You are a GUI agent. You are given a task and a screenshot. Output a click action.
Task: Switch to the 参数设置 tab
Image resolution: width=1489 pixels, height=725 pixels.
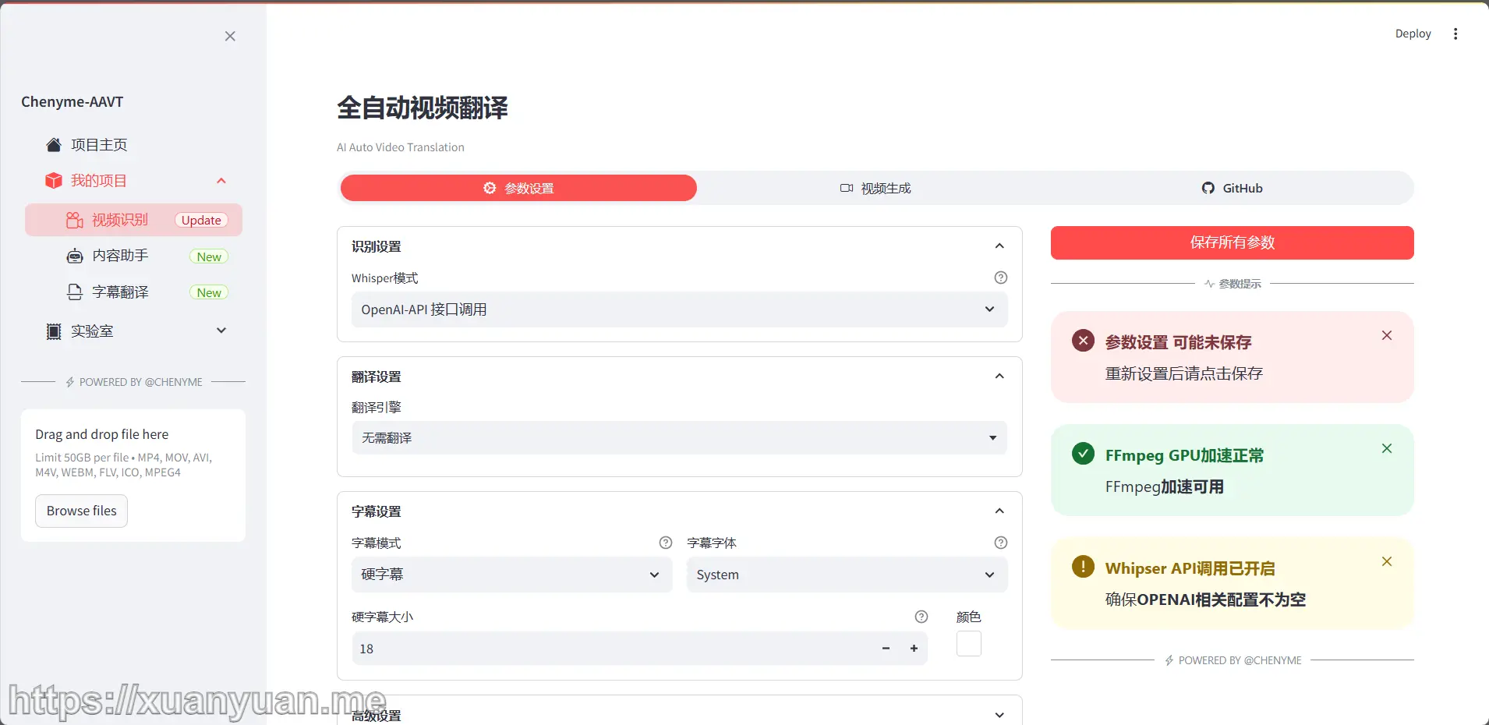point(518,188)
